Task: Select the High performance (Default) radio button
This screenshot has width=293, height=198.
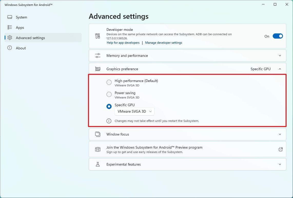Action: tap(109, 82)
